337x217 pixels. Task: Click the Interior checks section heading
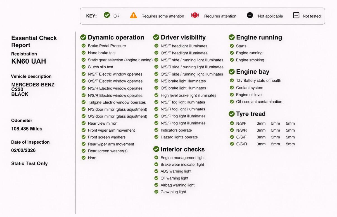182,149
